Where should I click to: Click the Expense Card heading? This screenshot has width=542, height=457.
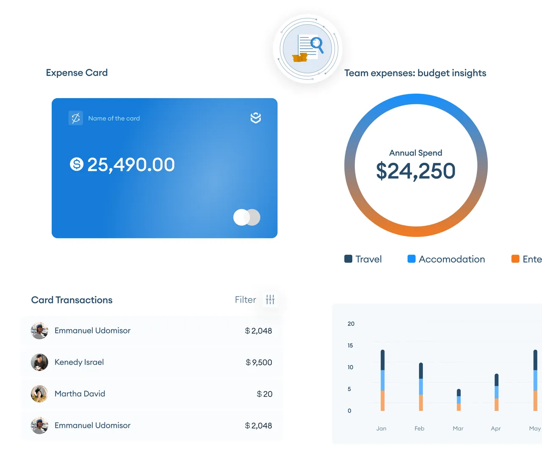click(x=77, y=73)
